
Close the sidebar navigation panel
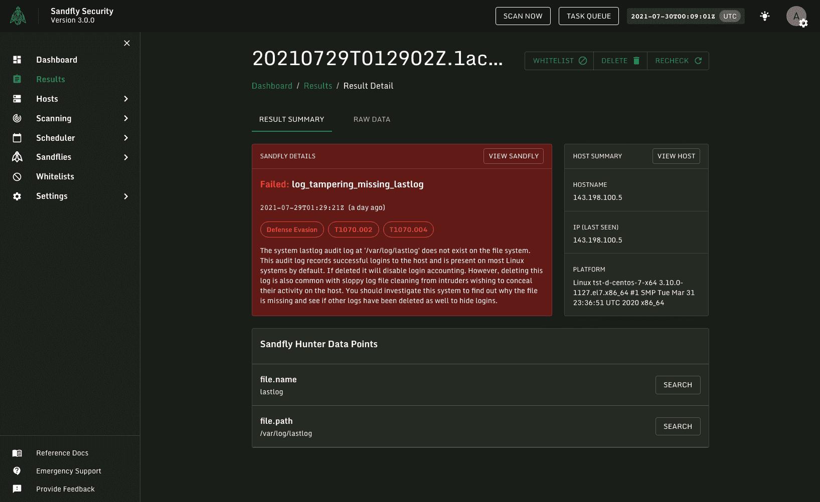point(127,43)
